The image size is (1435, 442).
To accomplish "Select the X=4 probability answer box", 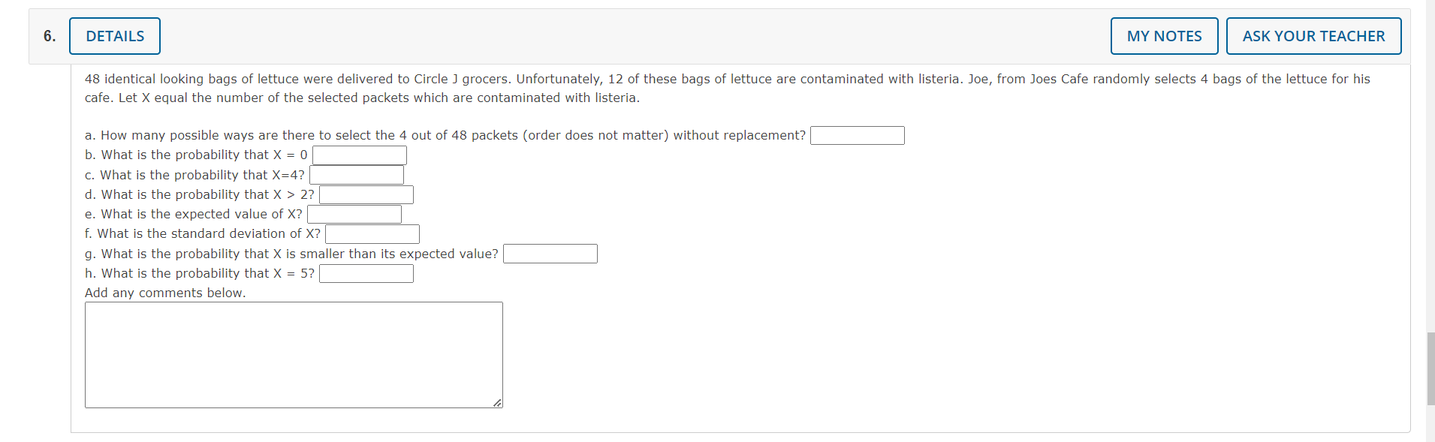I will pyautogui.click(x=357, y=174).
